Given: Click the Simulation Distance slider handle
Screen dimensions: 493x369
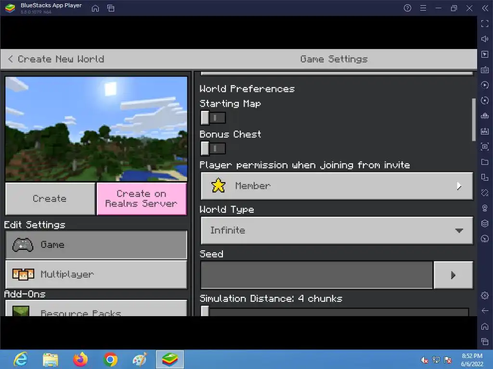Looking at the screenshot, I should coord(205,311).
